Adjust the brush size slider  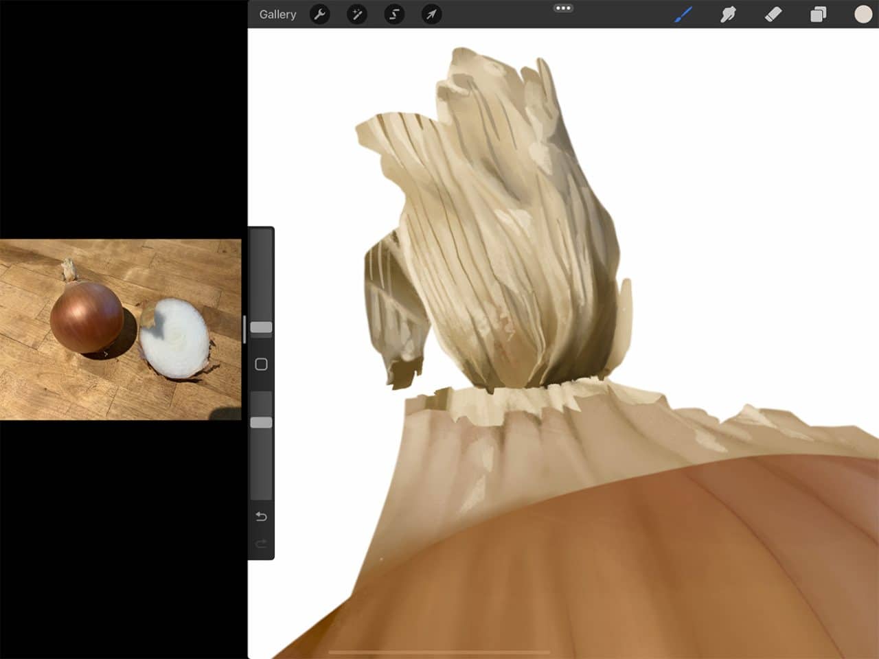260,327
